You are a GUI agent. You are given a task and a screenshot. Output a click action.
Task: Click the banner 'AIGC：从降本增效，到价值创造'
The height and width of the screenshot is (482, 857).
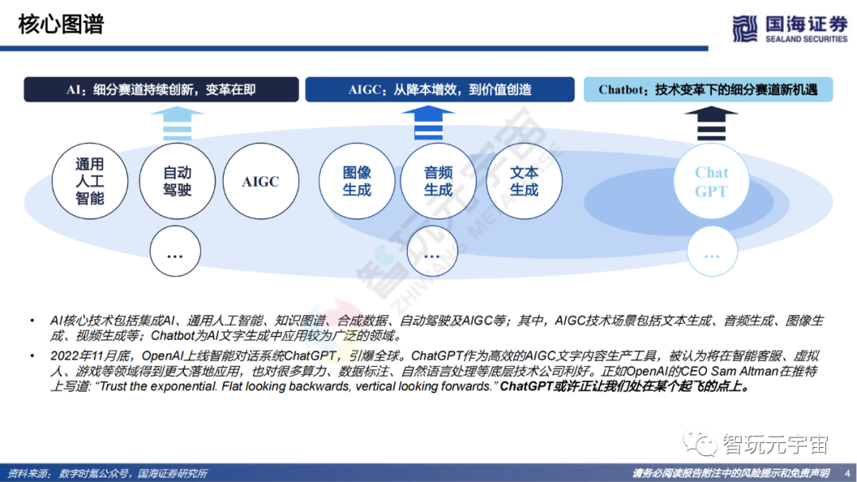coord(440,90)
